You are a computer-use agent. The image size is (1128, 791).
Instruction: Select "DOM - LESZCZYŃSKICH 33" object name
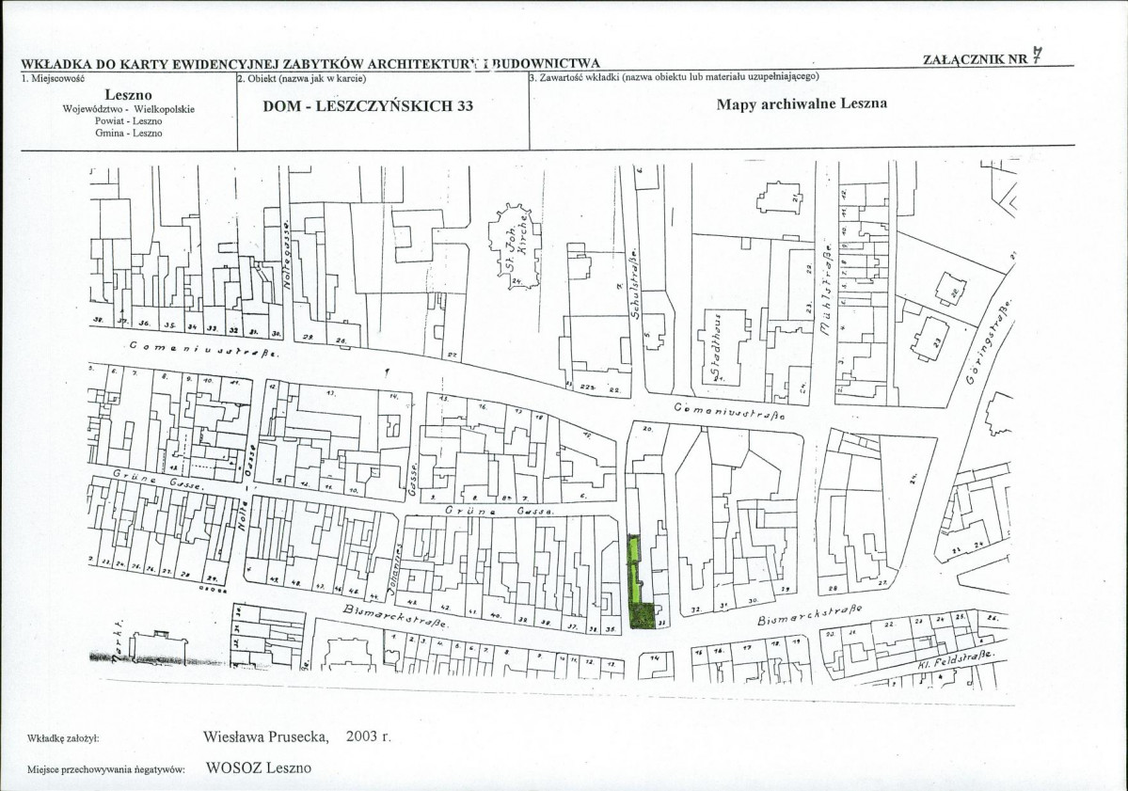coord(369,105)
